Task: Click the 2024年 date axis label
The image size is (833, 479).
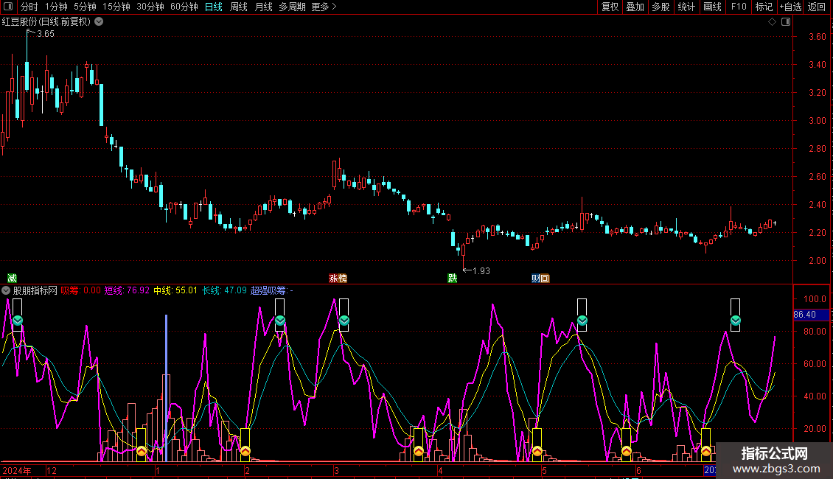Action: (x=17, y=470)
